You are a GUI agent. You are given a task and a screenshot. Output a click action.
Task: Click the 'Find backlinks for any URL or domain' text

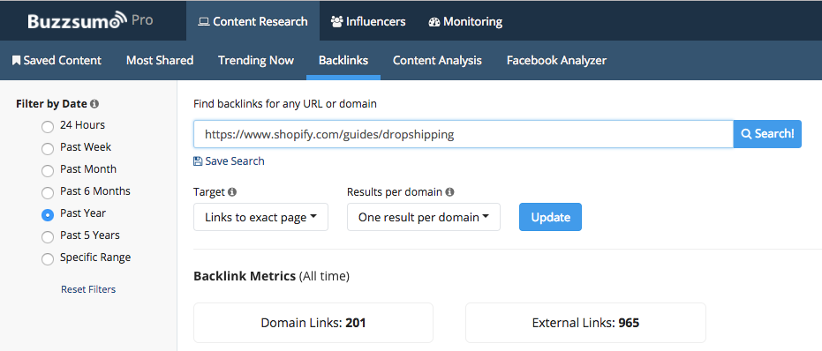point(285,104)
